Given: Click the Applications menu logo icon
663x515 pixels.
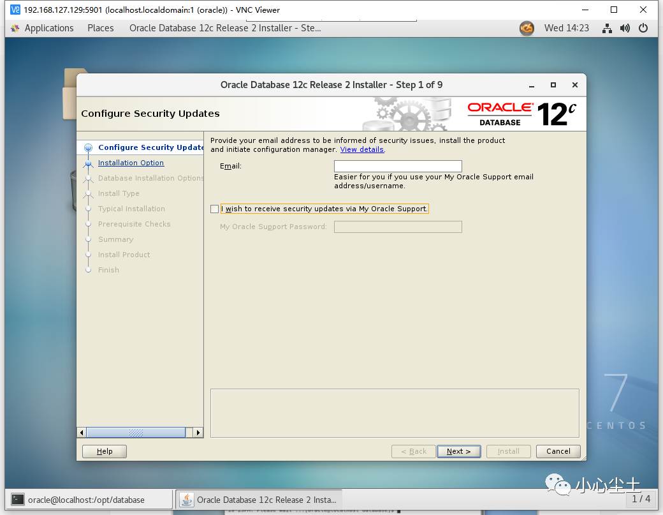Looking at the screenshot, I should point(15,28).
